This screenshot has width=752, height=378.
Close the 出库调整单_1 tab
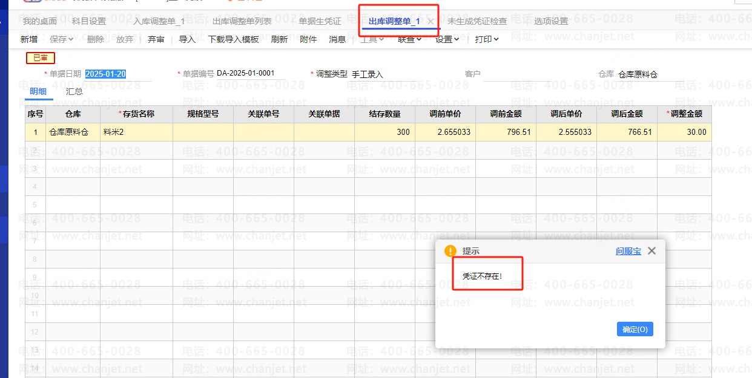(430, 21)
